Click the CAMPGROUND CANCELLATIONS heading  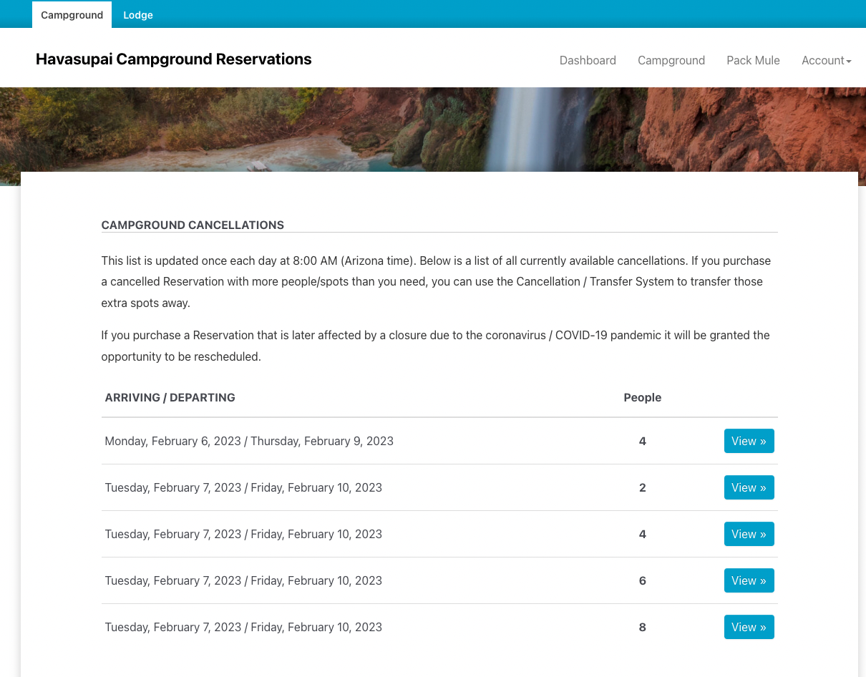click(193, 225)
